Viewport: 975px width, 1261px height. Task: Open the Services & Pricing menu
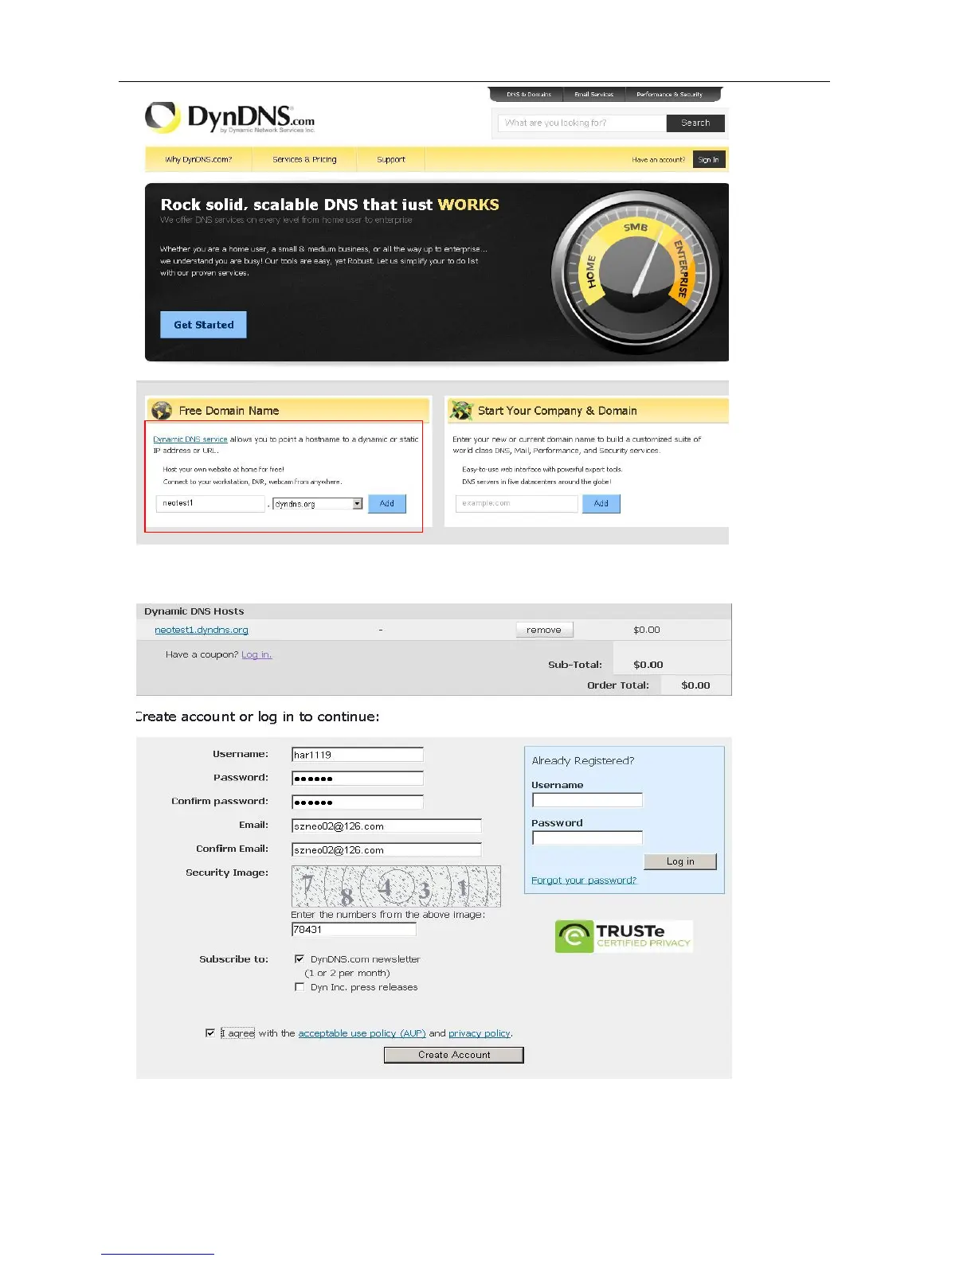click(304, 159)
